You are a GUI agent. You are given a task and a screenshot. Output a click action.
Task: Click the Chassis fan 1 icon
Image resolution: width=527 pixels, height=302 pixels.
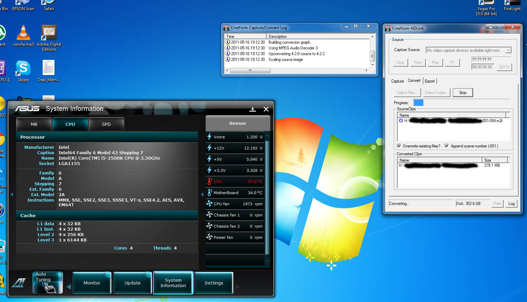pyautogui.click(x=209, y=215)
